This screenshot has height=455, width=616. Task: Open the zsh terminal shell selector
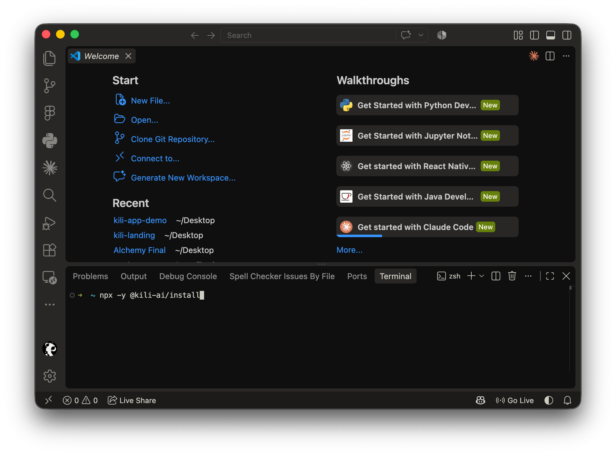click(449, 276)
